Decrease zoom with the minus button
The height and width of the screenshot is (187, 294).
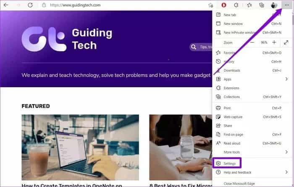click(x=252, y=42)
